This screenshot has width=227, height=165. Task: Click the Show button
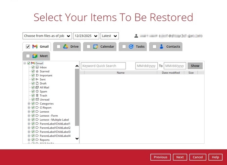[x=195, y=66]
